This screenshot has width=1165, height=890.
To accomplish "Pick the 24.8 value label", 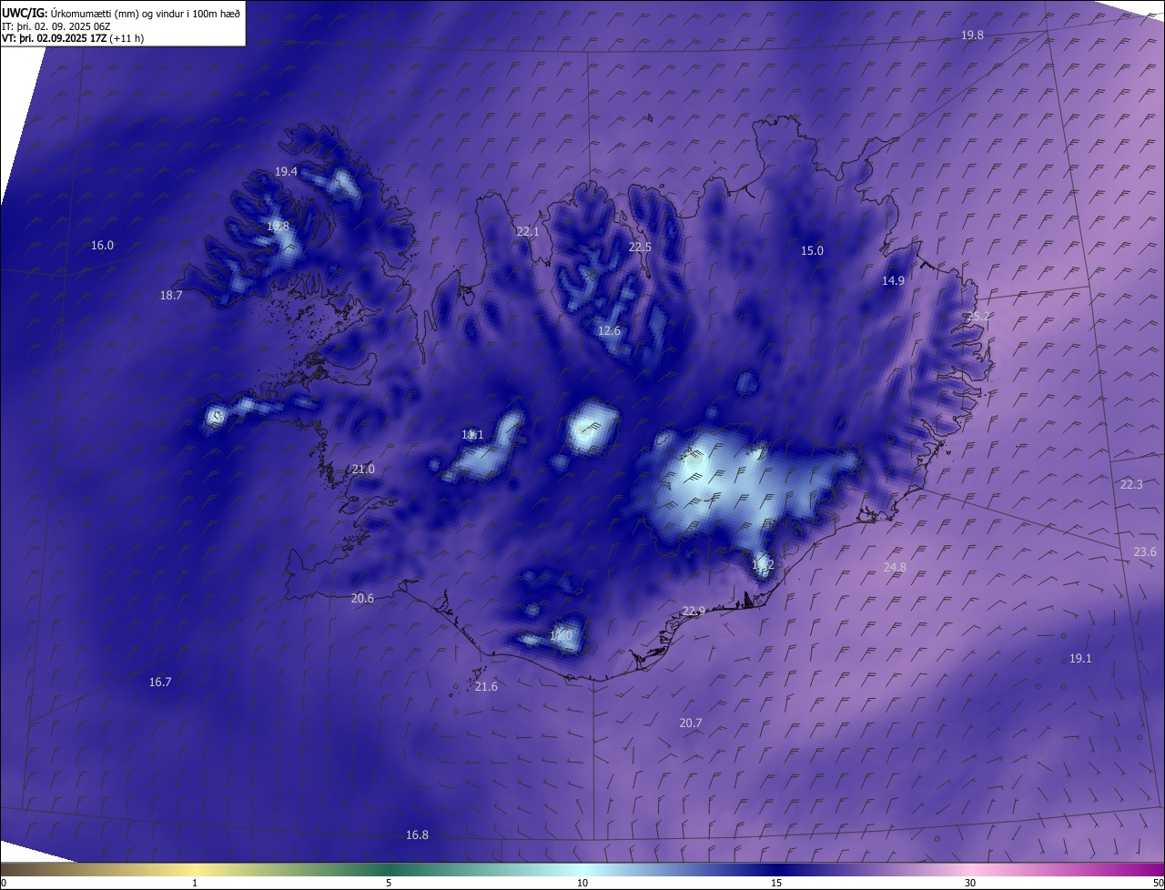I will pos(895,567).
